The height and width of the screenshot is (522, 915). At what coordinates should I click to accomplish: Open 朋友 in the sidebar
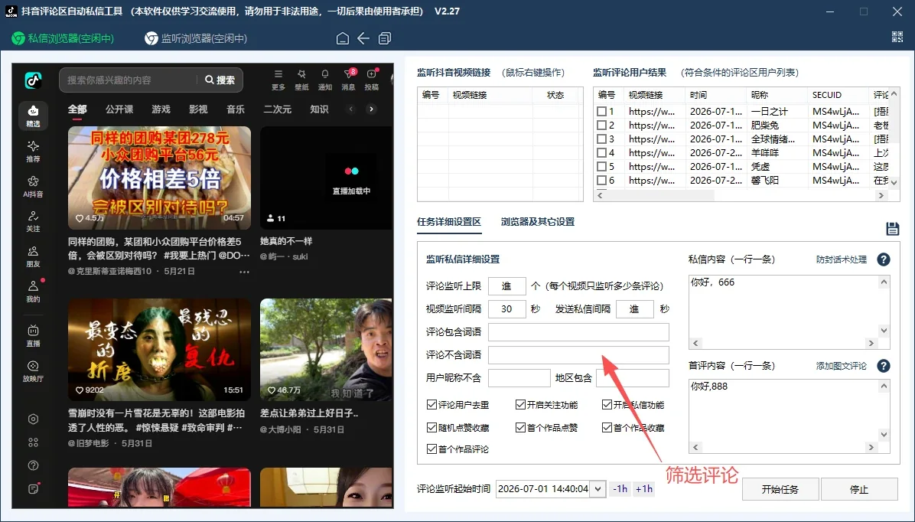pos(33,257)
